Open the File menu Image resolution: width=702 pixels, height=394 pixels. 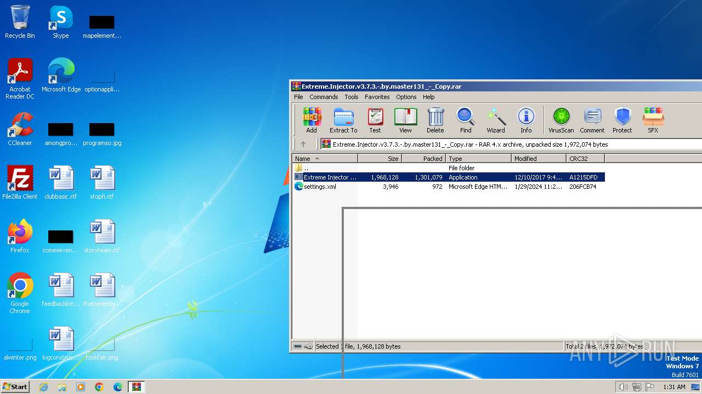[x=298, y=97]
